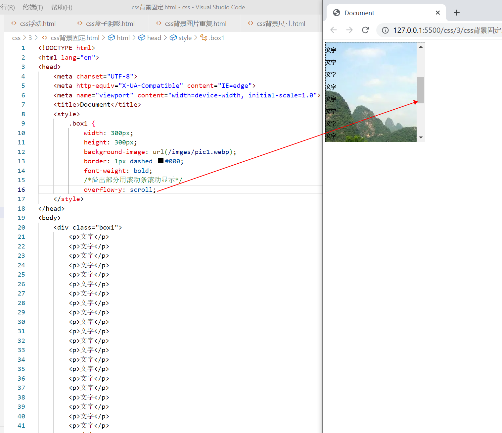502x433 pixels.
Task: Click file icon of css浮动.html tab
Action: [14, 23]
